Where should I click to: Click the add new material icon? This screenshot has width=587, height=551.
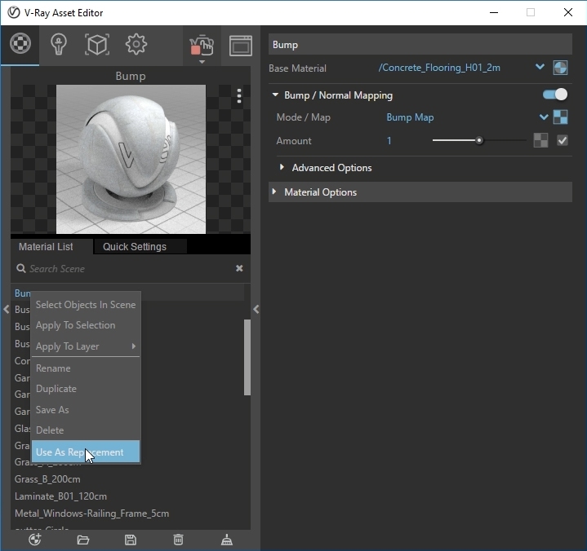point(34,540)
